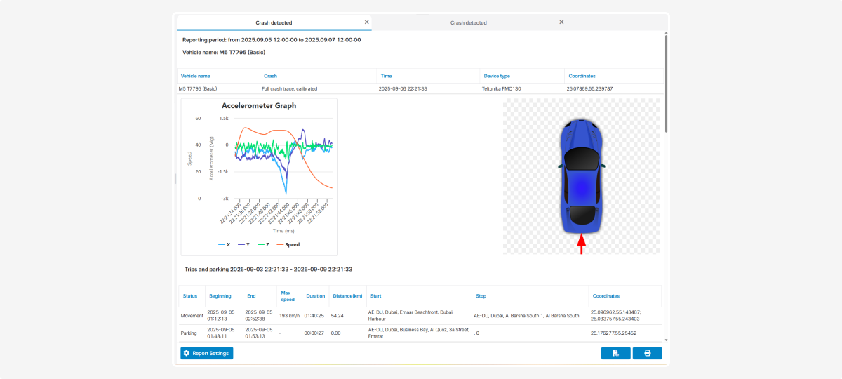This screenshot has width=842, height=379.
Task: Close the active Crash detected tab
Action: [366, 22]
